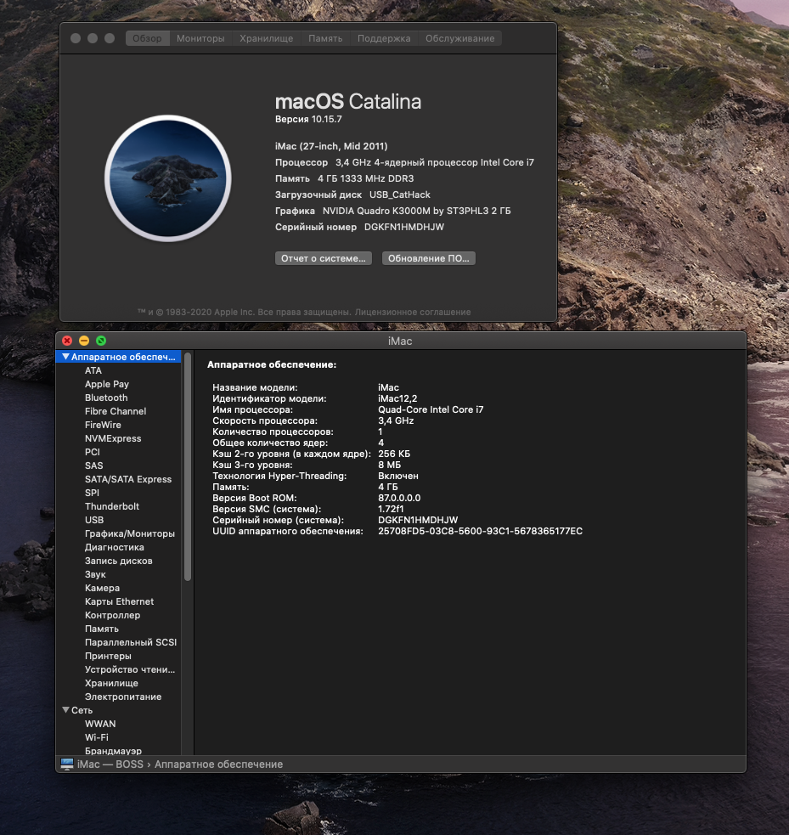Image resolution: width=789 pixels, height=835 pixels.
Task: Select Карты Ethernet in the sidebar
Action: tap(119, 601)
